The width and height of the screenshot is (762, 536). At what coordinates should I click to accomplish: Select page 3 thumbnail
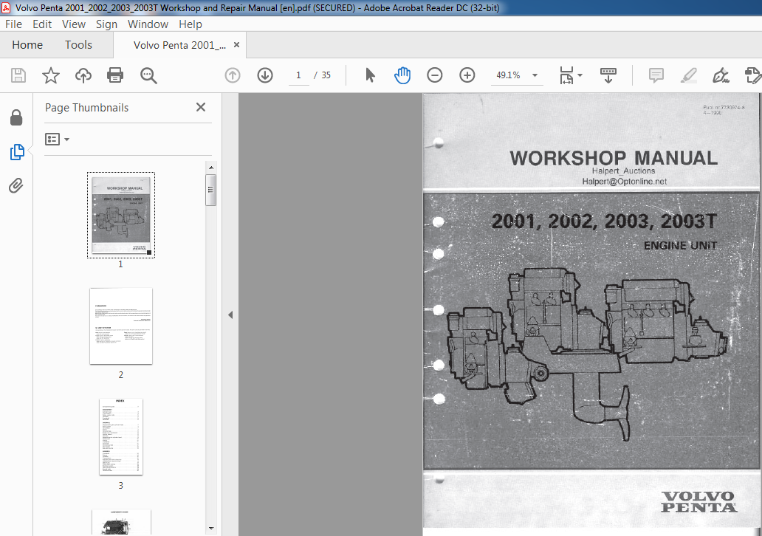[x=121, y=436]
